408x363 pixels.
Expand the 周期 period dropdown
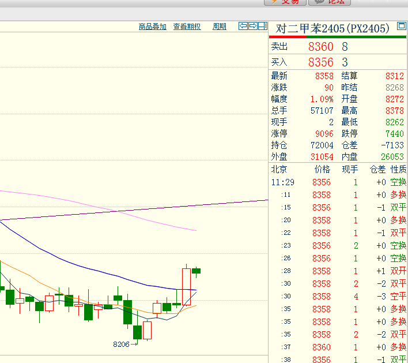coord(220,27)
